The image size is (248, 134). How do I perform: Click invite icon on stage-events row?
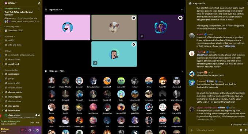[x=39, y=115]
